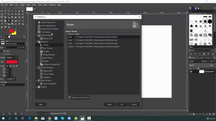Select the Color Picker tool
Image resolution: width=216 pixels, height=121 pixels.
[5, 14]
